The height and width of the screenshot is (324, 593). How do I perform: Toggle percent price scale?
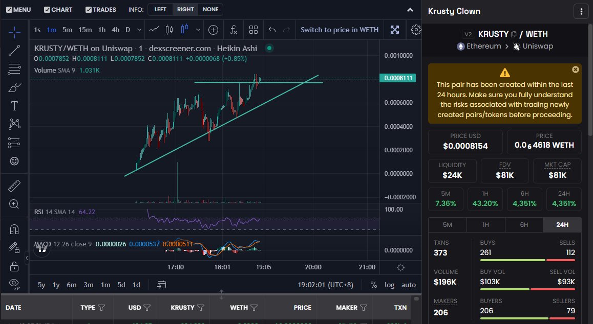click(x=374, y=285)
